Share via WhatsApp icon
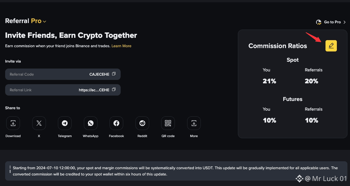Image resolution: width=350 pixels, height=186 pixels. 91,123
